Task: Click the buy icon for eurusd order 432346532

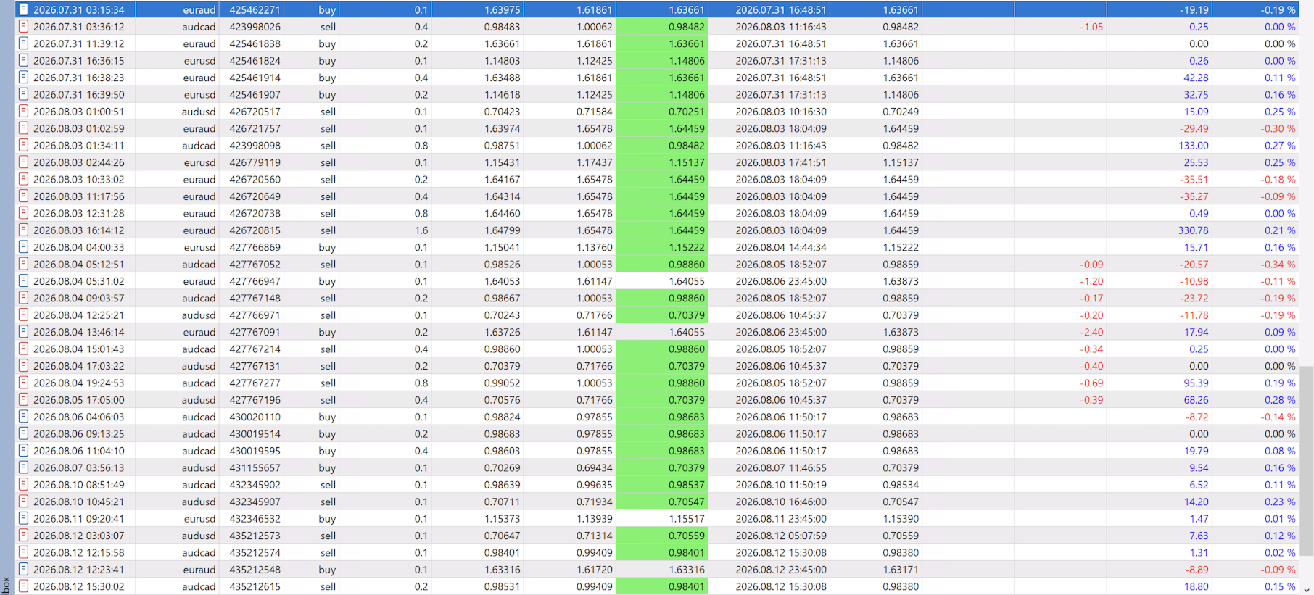Action: (23, 518)
